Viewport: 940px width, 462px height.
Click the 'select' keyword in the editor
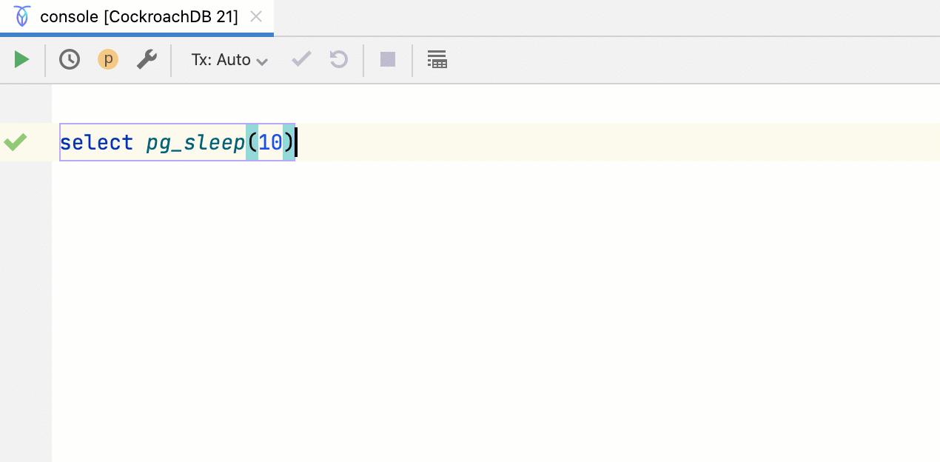pos(97,142)
